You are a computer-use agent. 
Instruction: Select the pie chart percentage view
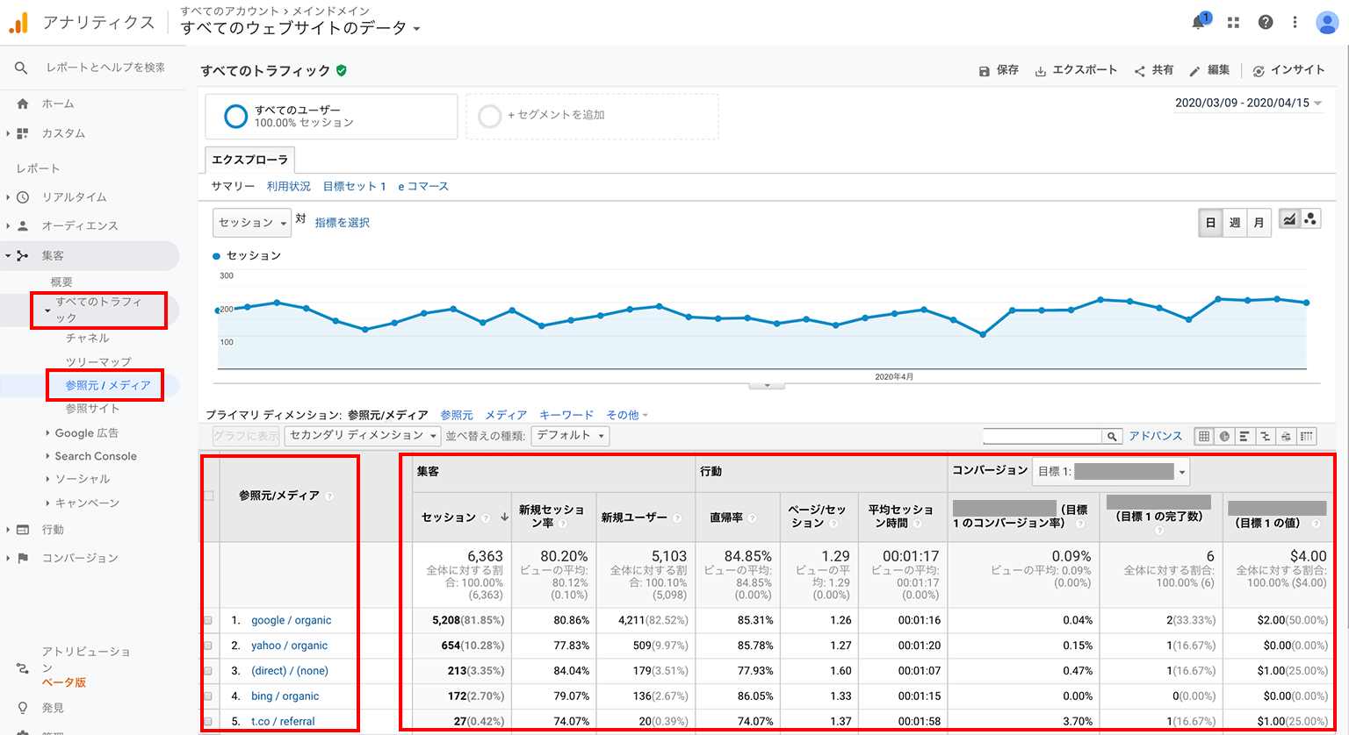tap(1224, 436)
